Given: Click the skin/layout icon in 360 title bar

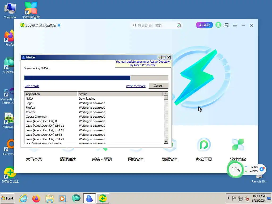Looking at the screenshot, I should coord(227,25).
